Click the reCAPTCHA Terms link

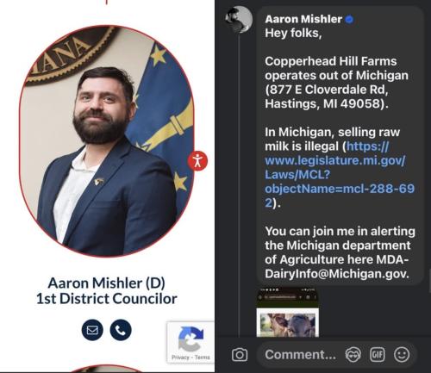(x=203, y=357)
